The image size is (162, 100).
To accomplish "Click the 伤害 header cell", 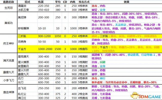I will [x=46, y=2].
